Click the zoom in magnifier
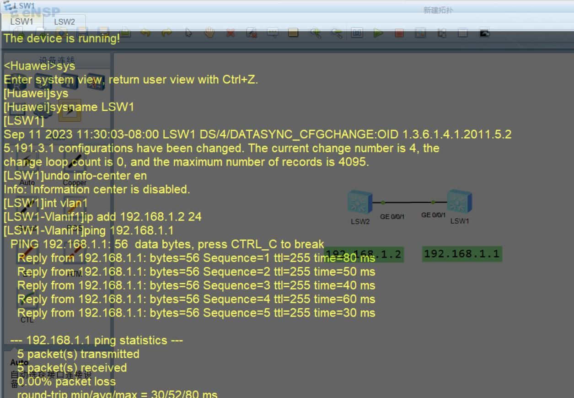Image resolution: width=574 pixels, height=398 pixels. point(315,33)
